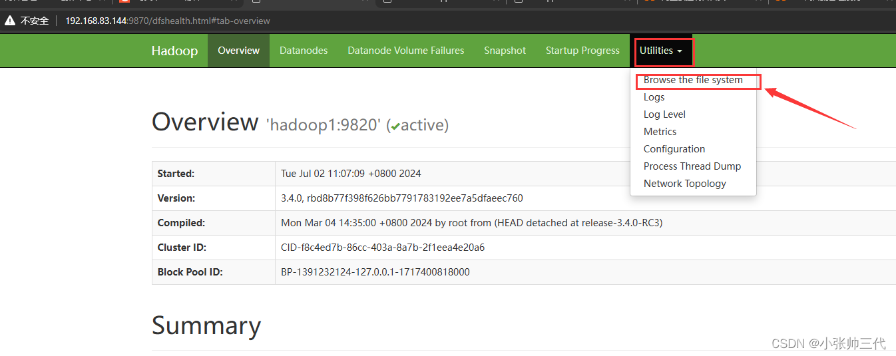
Task: Click the Overview page heading
Action: pos(205,122)
